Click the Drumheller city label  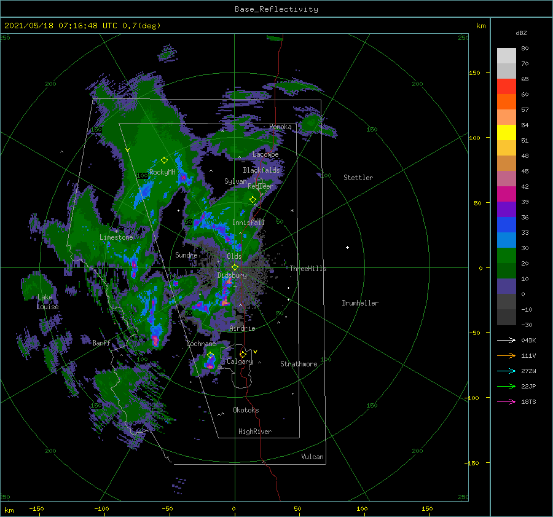pyautogui.click(x=360, y=303)
